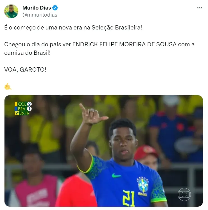Click the blue Brazil color block

point(16,109)
